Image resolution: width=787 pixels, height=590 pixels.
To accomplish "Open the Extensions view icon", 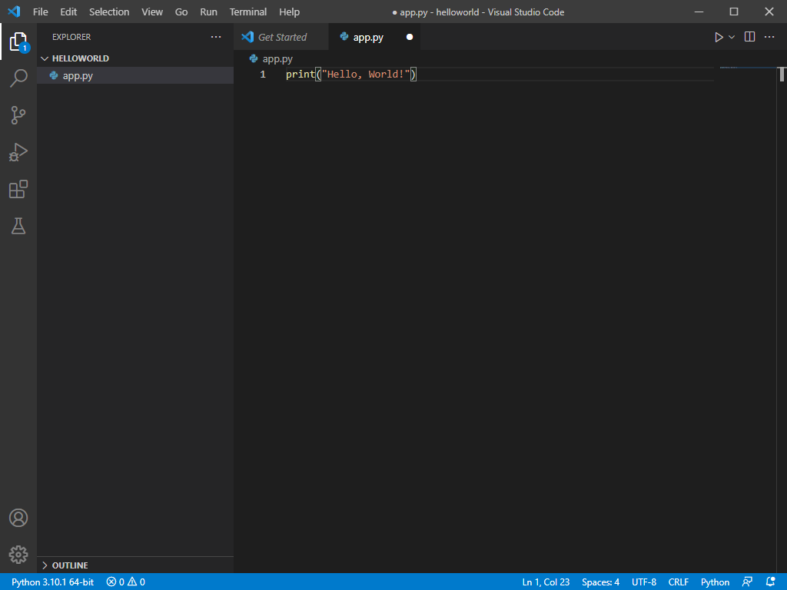I will [x=18, y=189].
